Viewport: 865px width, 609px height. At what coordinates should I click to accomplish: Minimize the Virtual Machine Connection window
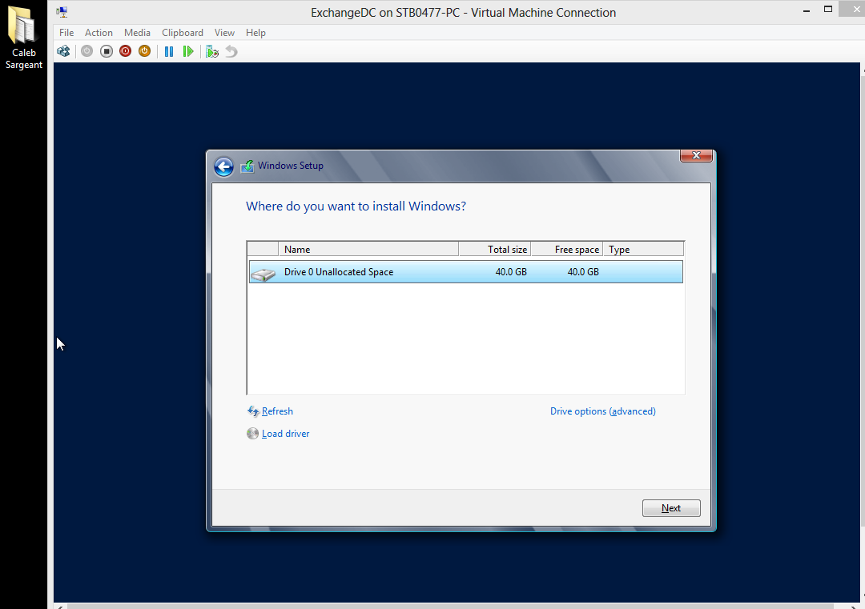[x=807, y=10]
